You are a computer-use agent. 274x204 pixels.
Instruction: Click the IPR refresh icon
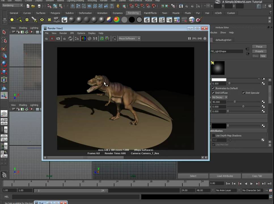click(70, 39)
